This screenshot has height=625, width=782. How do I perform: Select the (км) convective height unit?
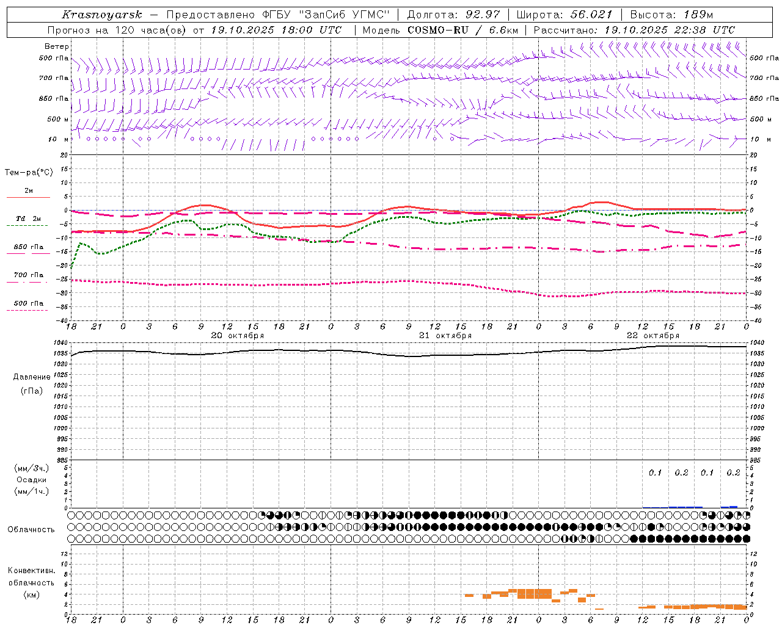click(31, 594)
